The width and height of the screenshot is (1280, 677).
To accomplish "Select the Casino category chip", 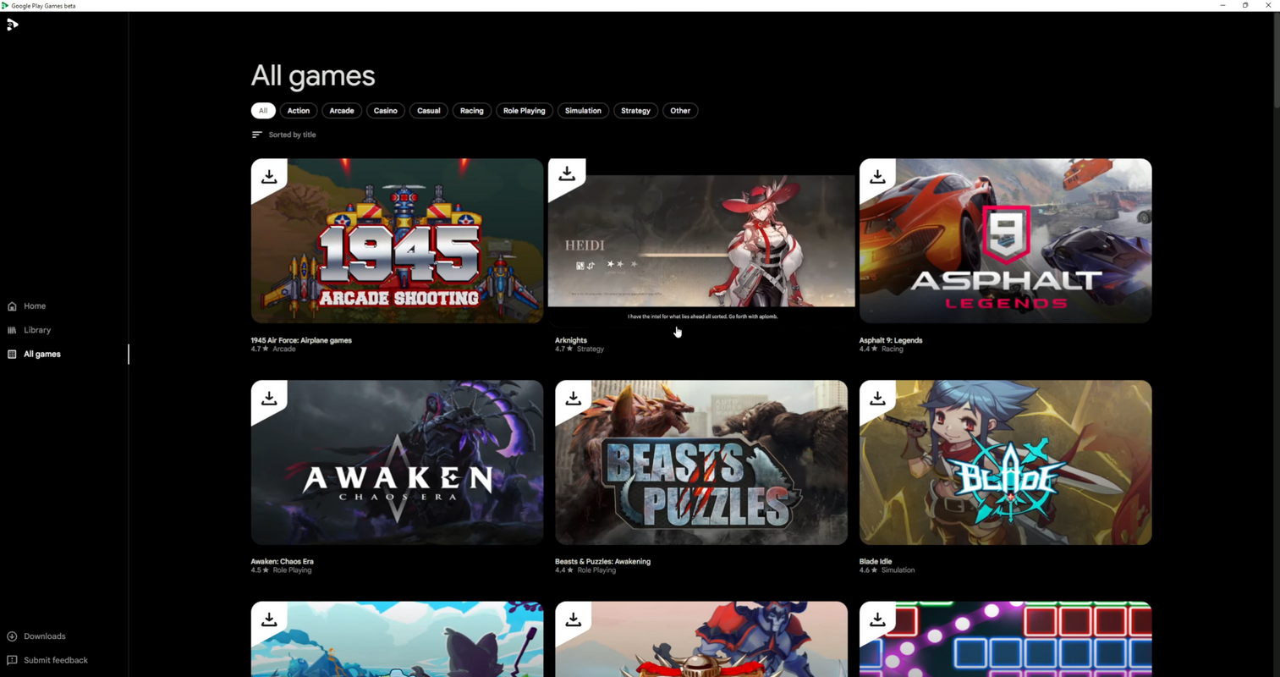I will click(386, 111).
